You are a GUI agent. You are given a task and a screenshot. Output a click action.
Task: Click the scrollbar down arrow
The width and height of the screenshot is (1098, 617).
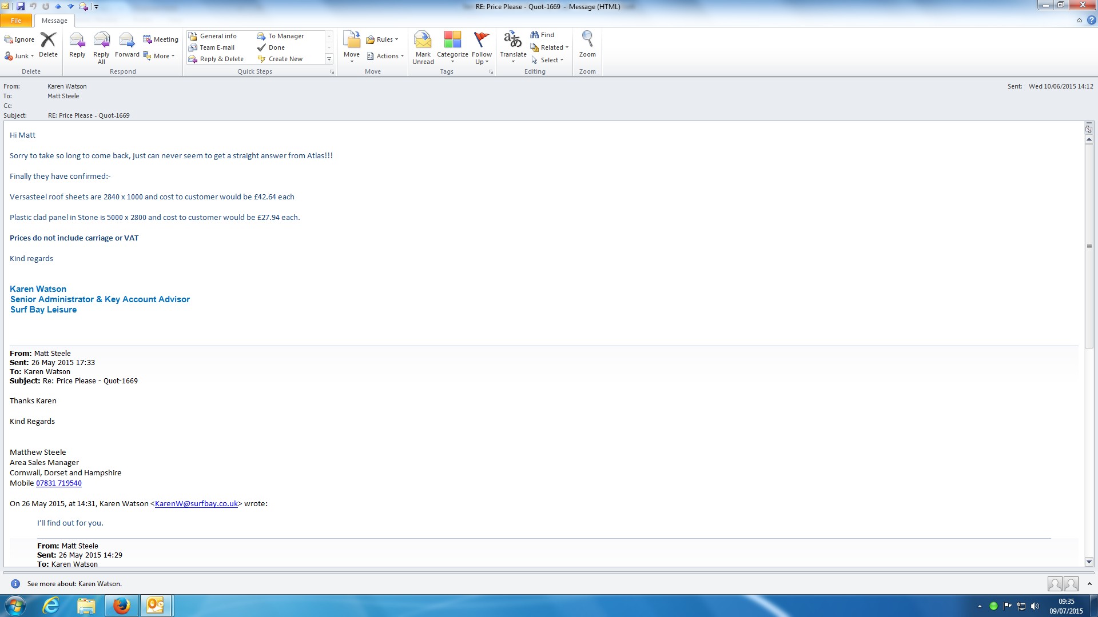[x=1089, y=562]
